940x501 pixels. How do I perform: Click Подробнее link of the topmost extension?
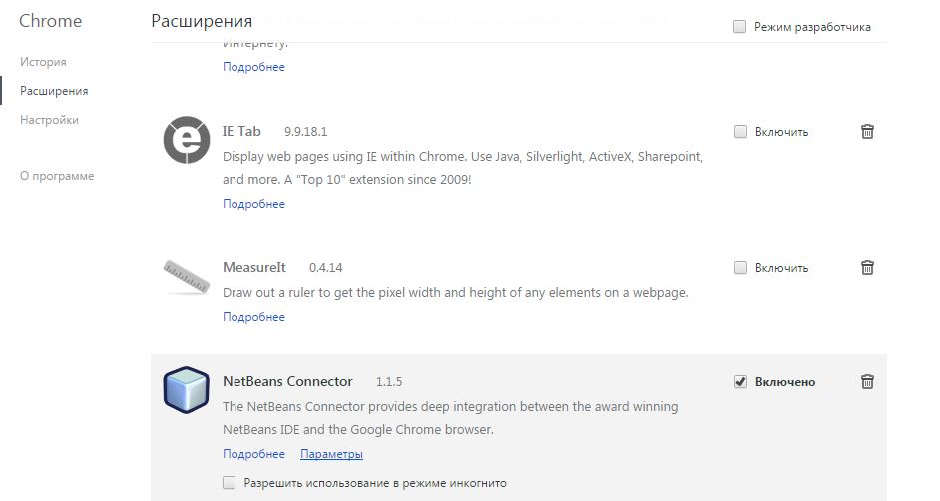click(253, 67)
